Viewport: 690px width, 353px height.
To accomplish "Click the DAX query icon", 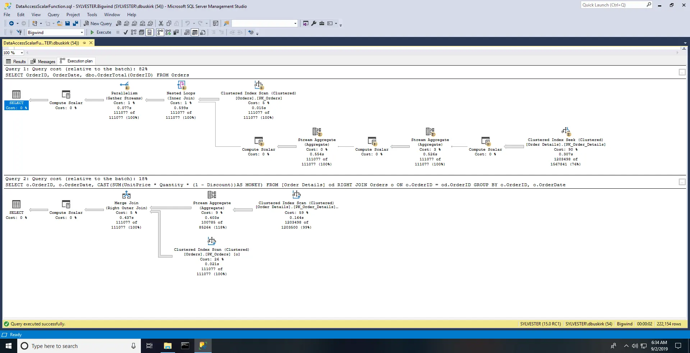I will pyautogui.click(x=150, y=23).
